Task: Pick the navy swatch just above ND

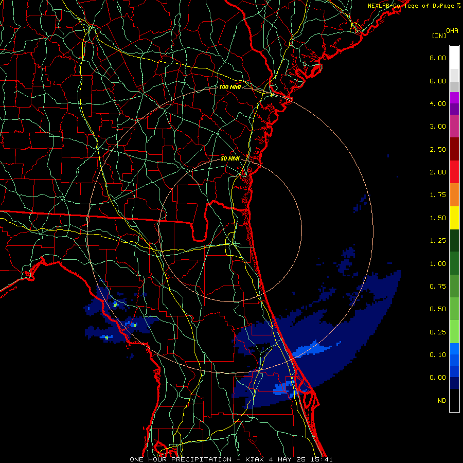Action: 454,383
